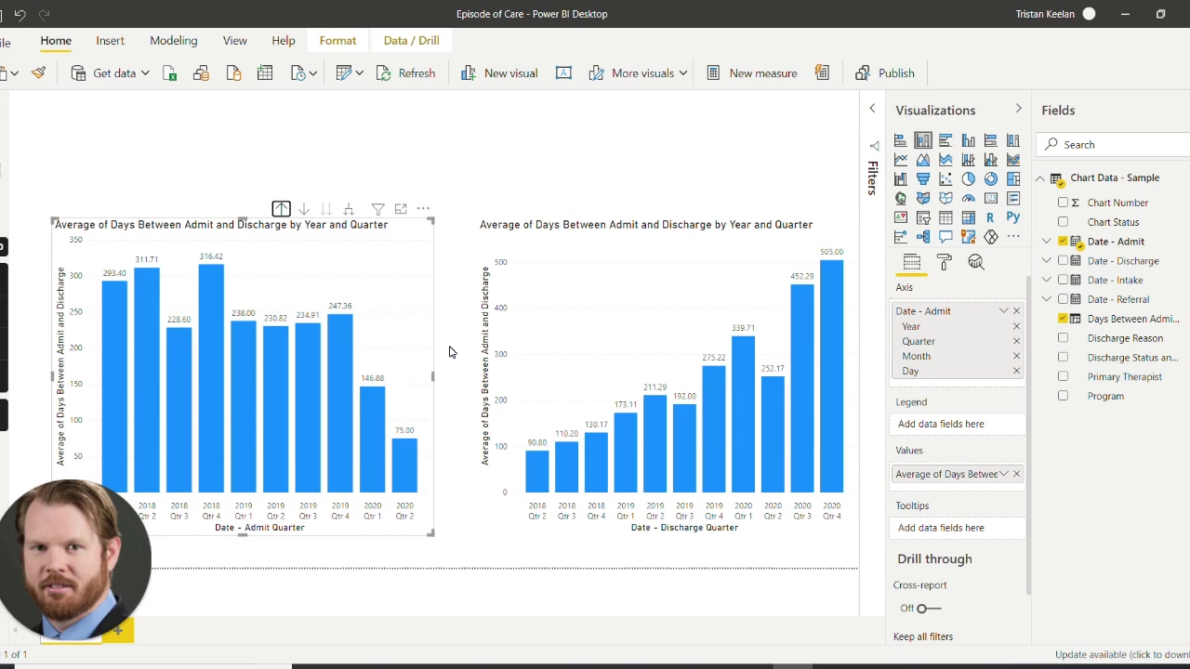Expand the Date - Discharge field

click(1047, 260)
